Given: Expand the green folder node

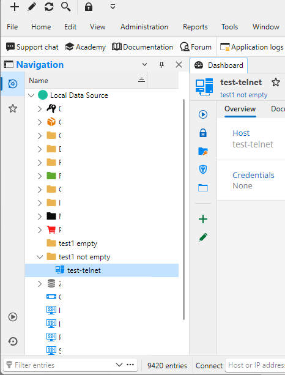Looking at the screenshot, I should pos(40,176).
